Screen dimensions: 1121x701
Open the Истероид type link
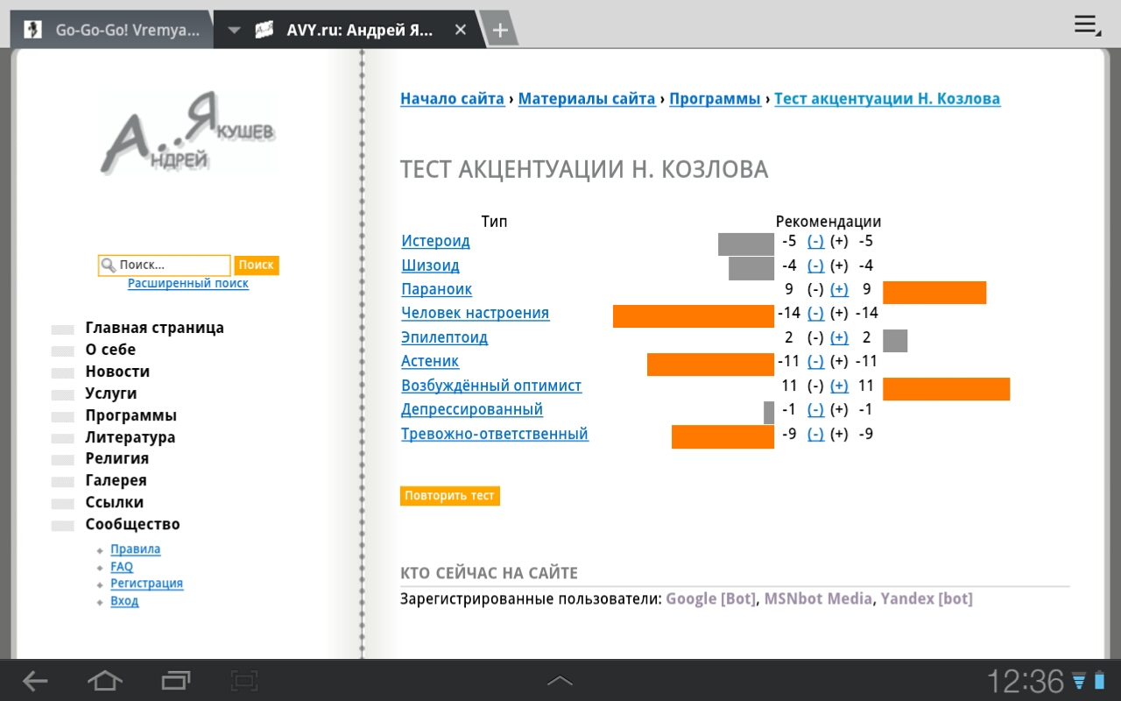click(435, 241)
